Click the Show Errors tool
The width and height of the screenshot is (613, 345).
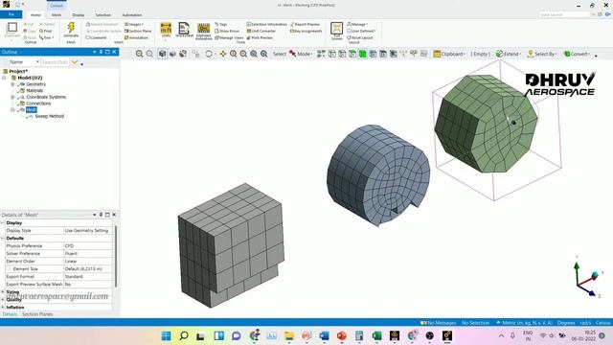227,31
